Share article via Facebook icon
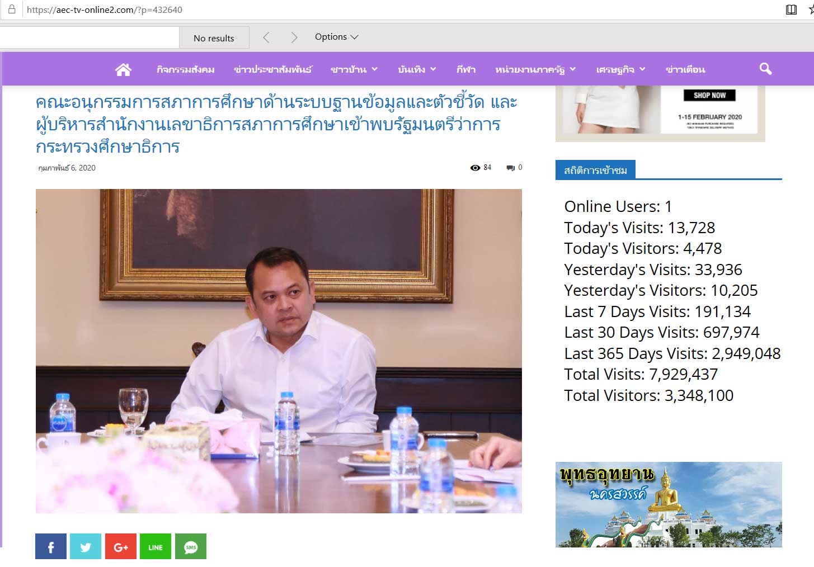The height and width of the screenshot is (567, 814). 51,546
